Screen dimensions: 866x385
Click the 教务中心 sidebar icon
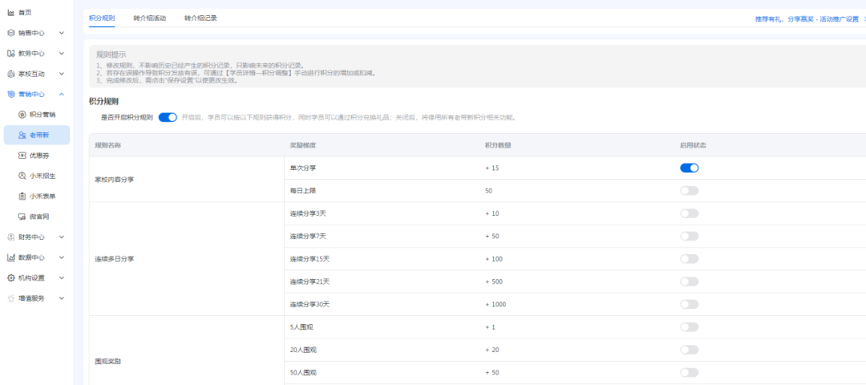point(10,54)
